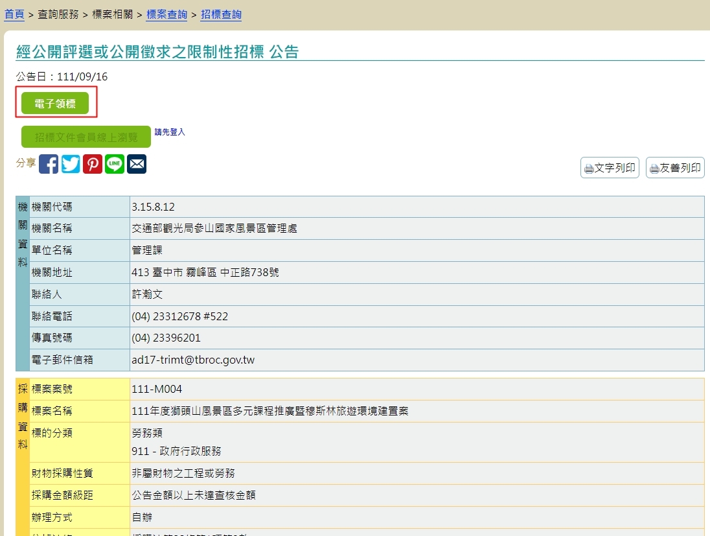Go to 首頁 in the breadcrumb
This screenshot has height=536, width=710.
[14, 14]
